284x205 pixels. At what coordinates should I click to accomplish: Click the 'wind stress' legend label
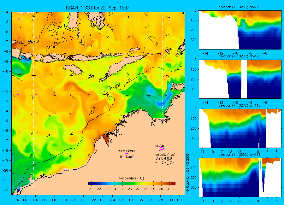point(127,150)
